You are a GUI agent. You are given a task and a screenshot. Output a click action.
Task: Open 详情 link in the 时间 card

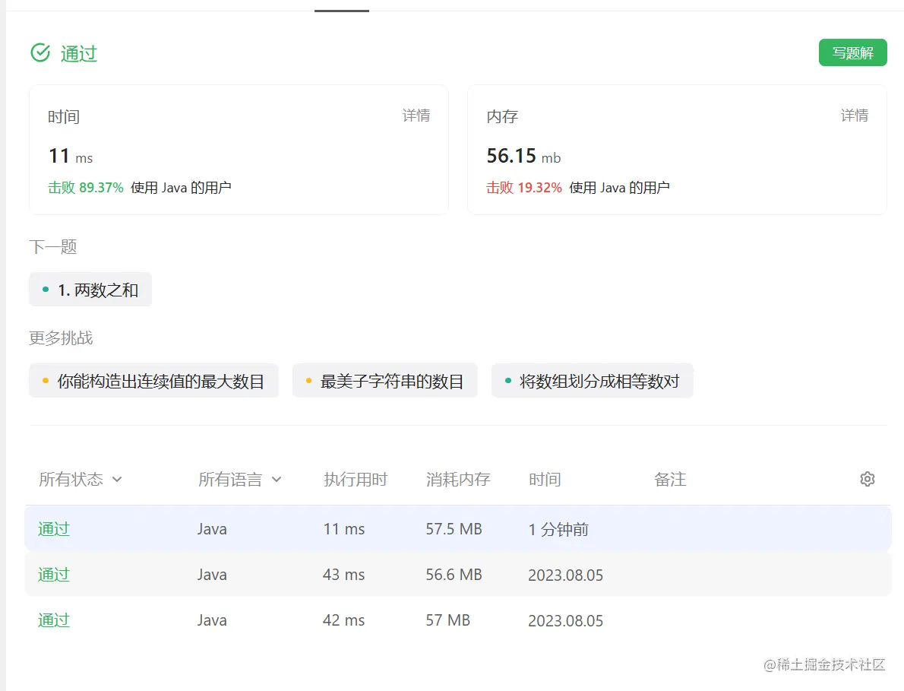click(x=416, y=116)
